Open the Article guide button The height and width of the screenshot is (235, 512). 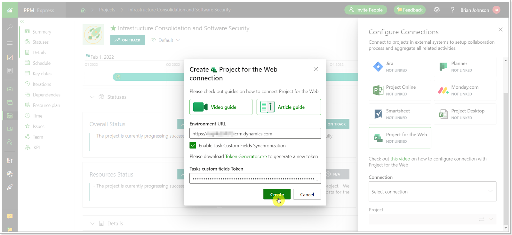click(289, 107)
